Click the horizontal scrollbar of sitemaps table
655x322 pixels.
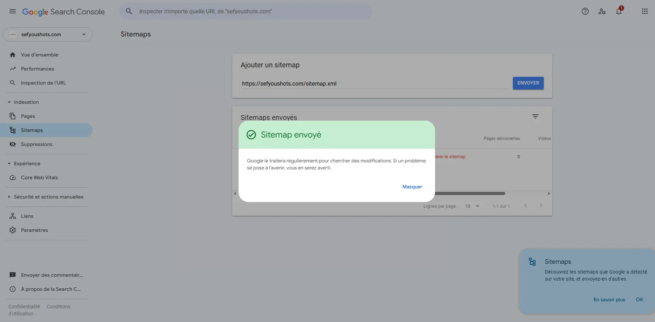coord(469,193)
